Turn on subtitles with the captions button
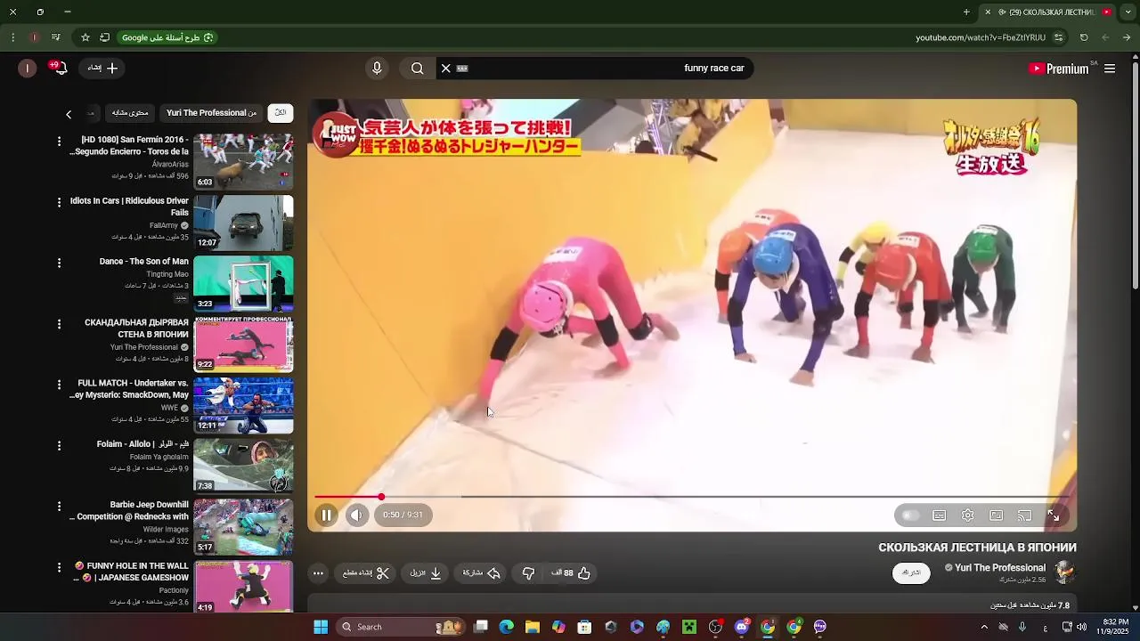1140x641 pixels. click(939, 515)
